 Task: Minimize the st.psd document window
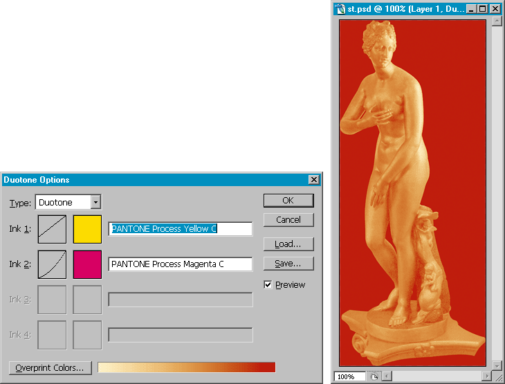pyautogui.click(x=471, y=9)
